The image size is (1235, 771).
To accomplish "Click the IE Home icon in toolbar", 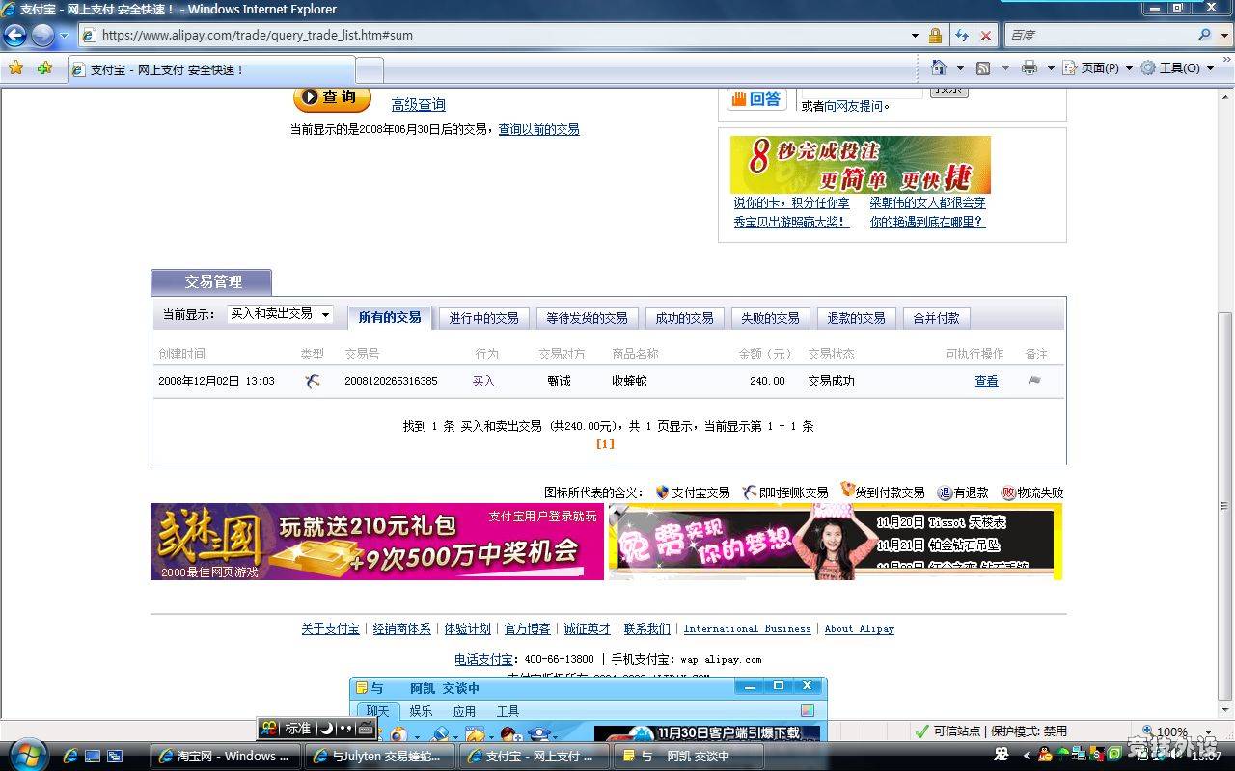I will click(938, 67).
